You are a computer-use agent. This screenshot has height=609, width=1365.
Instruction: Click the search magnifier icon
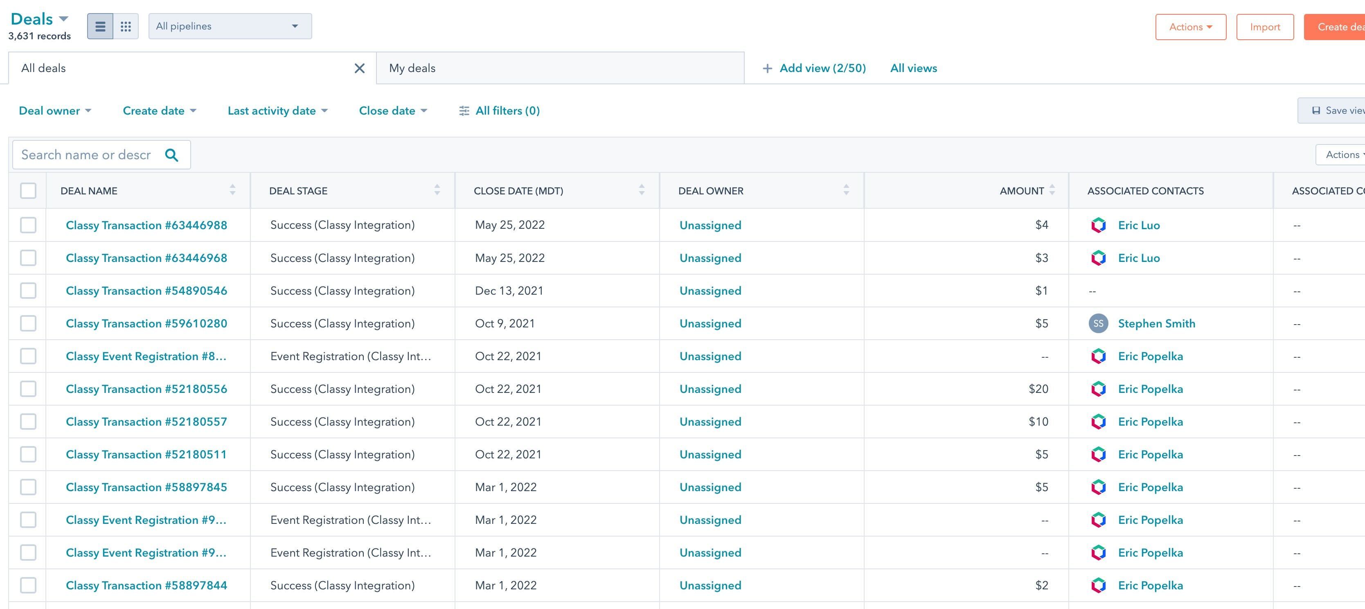click(171, 155)
